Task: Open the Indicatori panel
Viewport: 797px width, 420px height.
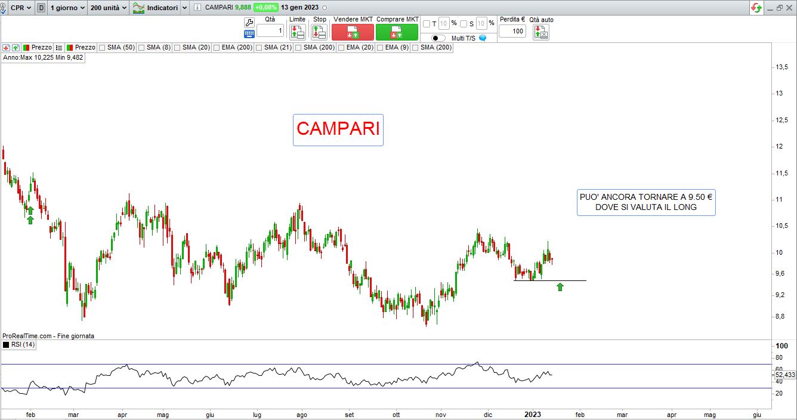Action: (155, 8)
